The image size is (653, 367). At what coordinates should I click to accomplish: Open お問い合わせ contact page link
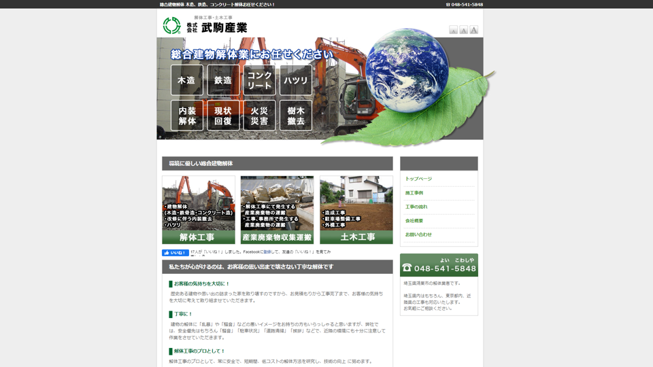[x=418, y=234]
